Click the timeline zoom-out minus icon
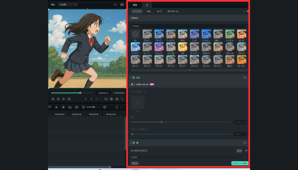Viewport: 298px width, 170px height. pyautogui.click(x=83, y=107)
